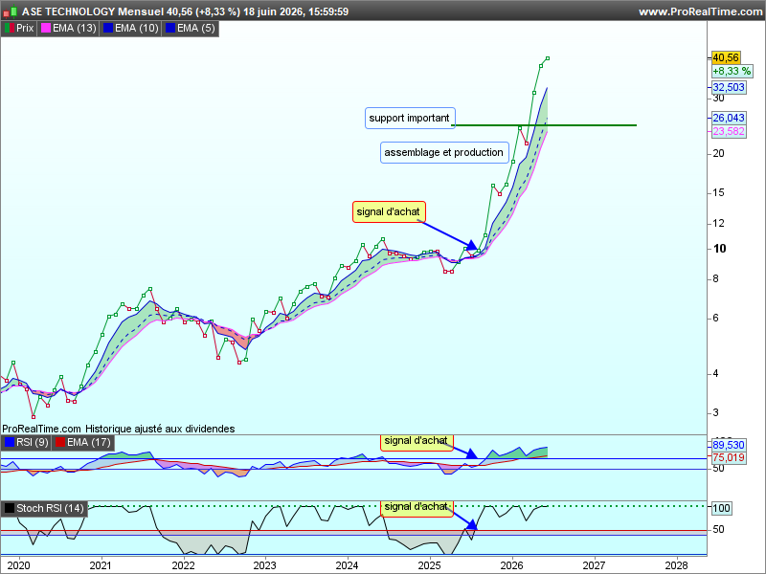The image size is (766, 574).
Task: Click the 'Historique ajusté aux dividendes' text
Action: coord(160,429)
